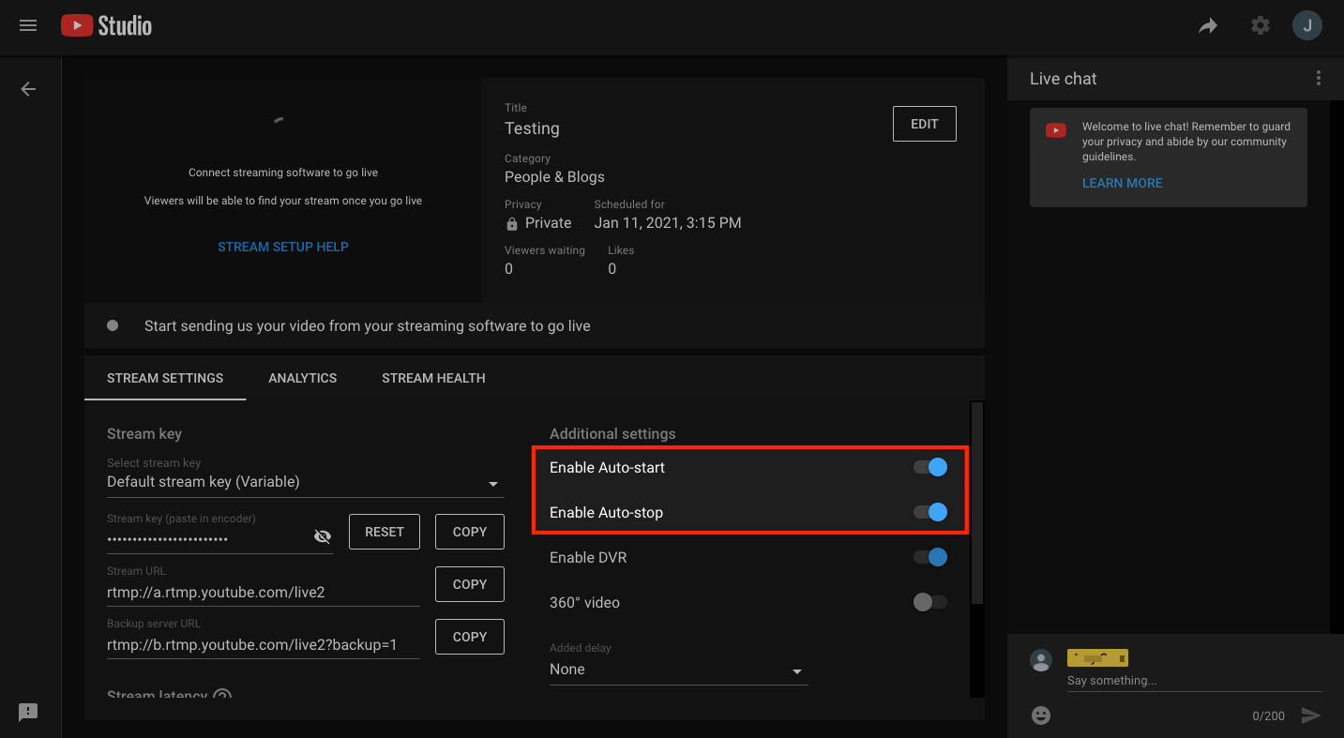Reveal the hidden stream key with the eye icon
1344x738 pixels.
(x=323, y=535)
